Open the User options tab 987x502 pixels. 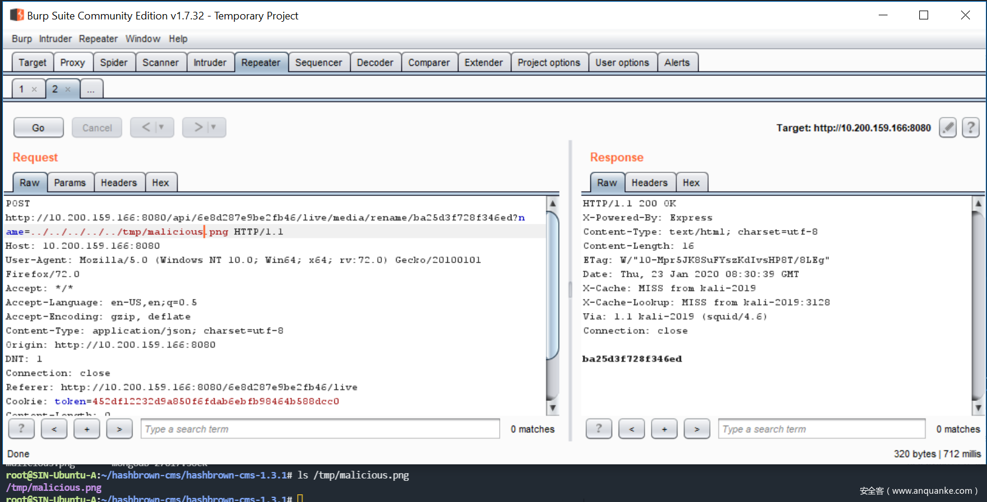(x=622, y=62)
